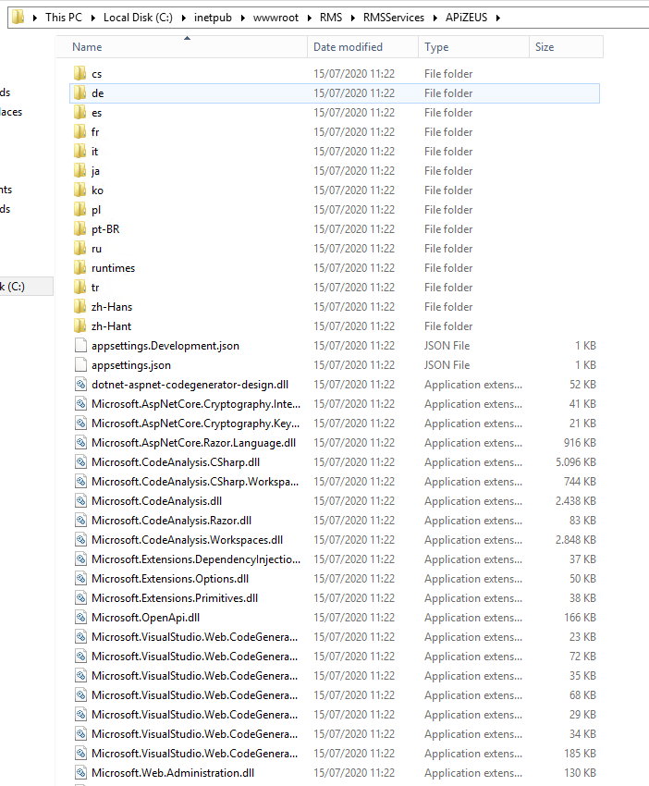Navigate to Local Disk (C:) breadcrumb

138,18
